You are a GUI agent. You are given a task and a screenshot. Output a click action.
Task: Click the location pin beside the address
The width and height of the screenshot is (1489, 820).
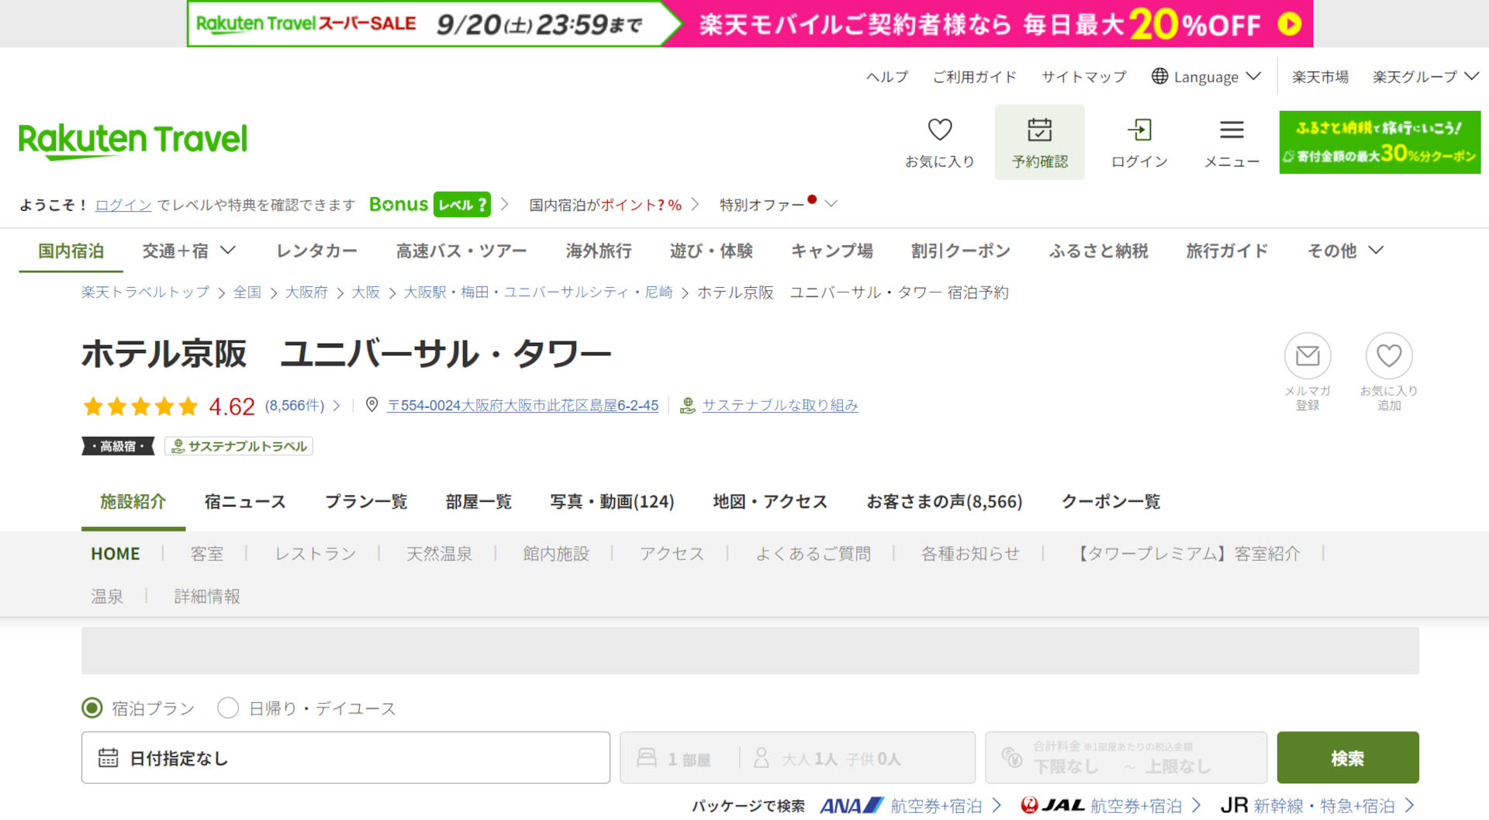coord(371,405)
